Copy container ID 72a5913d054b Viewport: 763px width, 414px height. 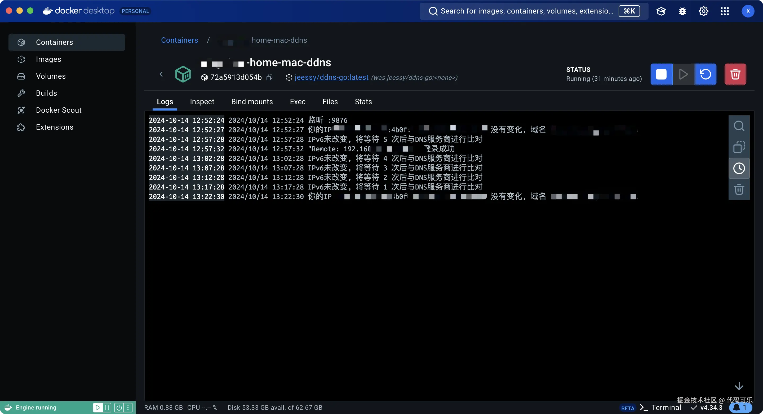(269, 78)
